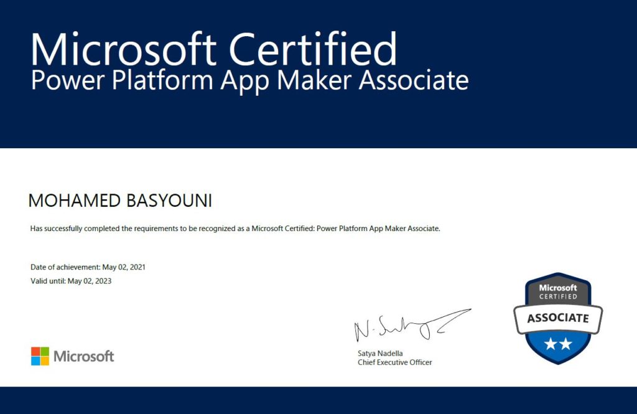Click the "Has successfully completed" statement line
This screenshot has width=637, height=414.
tap(235, 228)
